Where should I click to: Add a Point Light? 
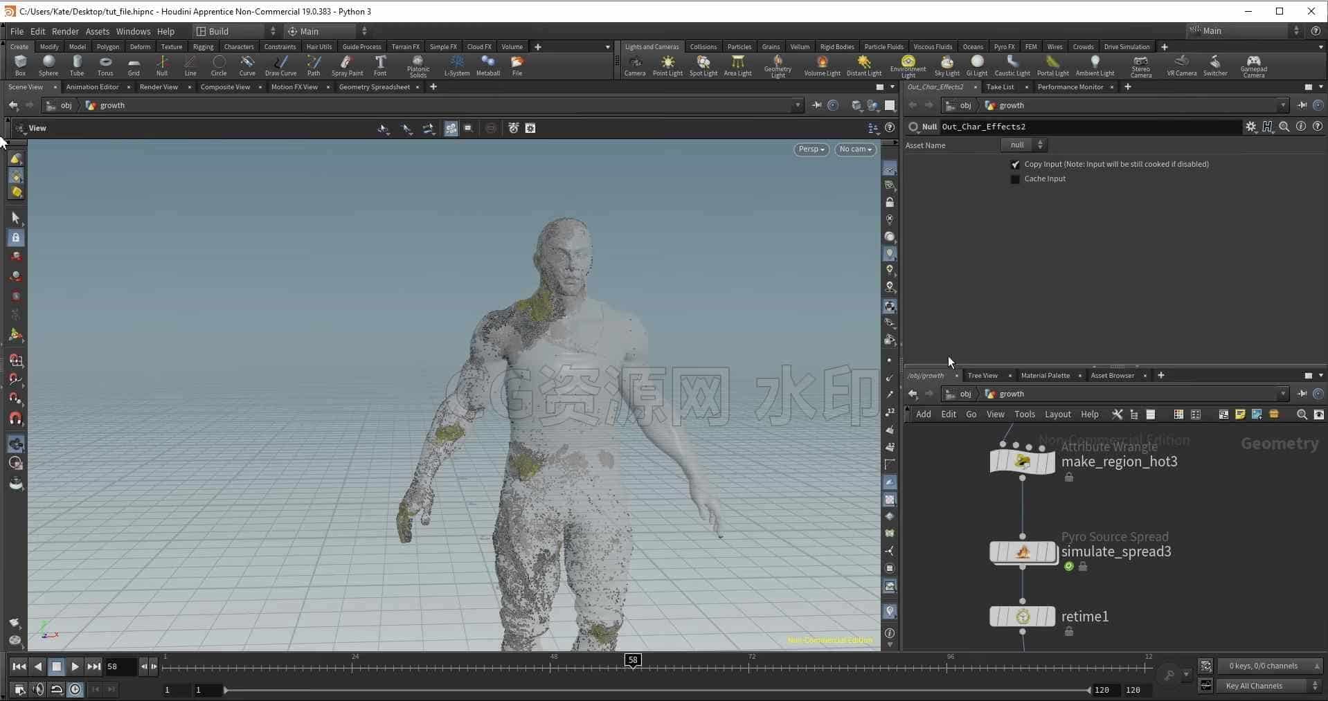pos(667,65)
